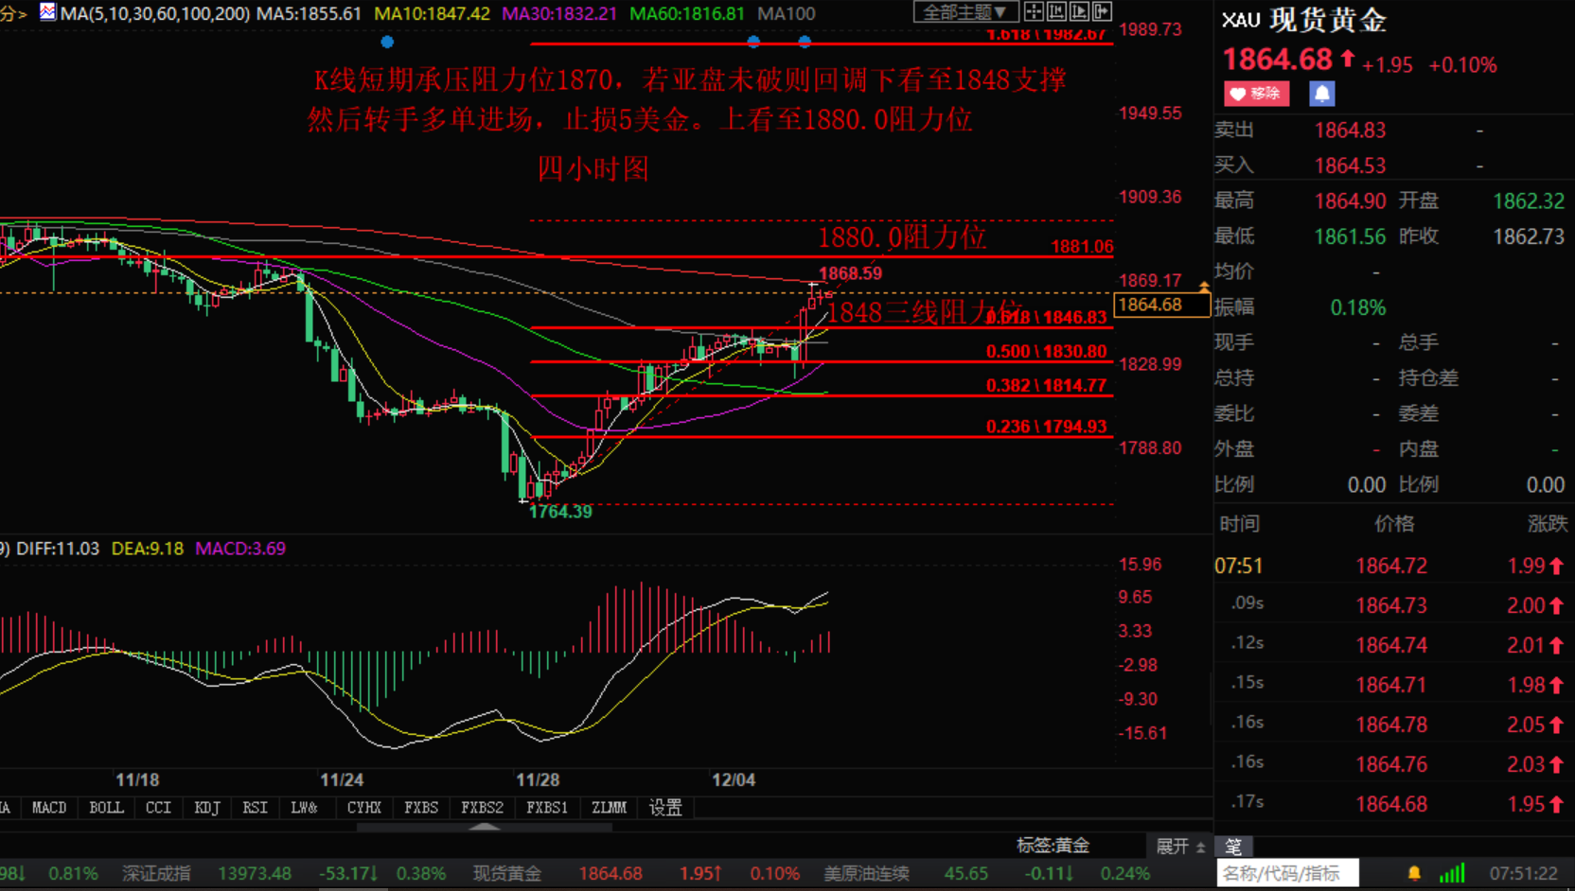This screenshot has height=891, width=1575.
Task: Click the fourth chart layout icon after 全部主题
Action: (x=1102, y=11)
